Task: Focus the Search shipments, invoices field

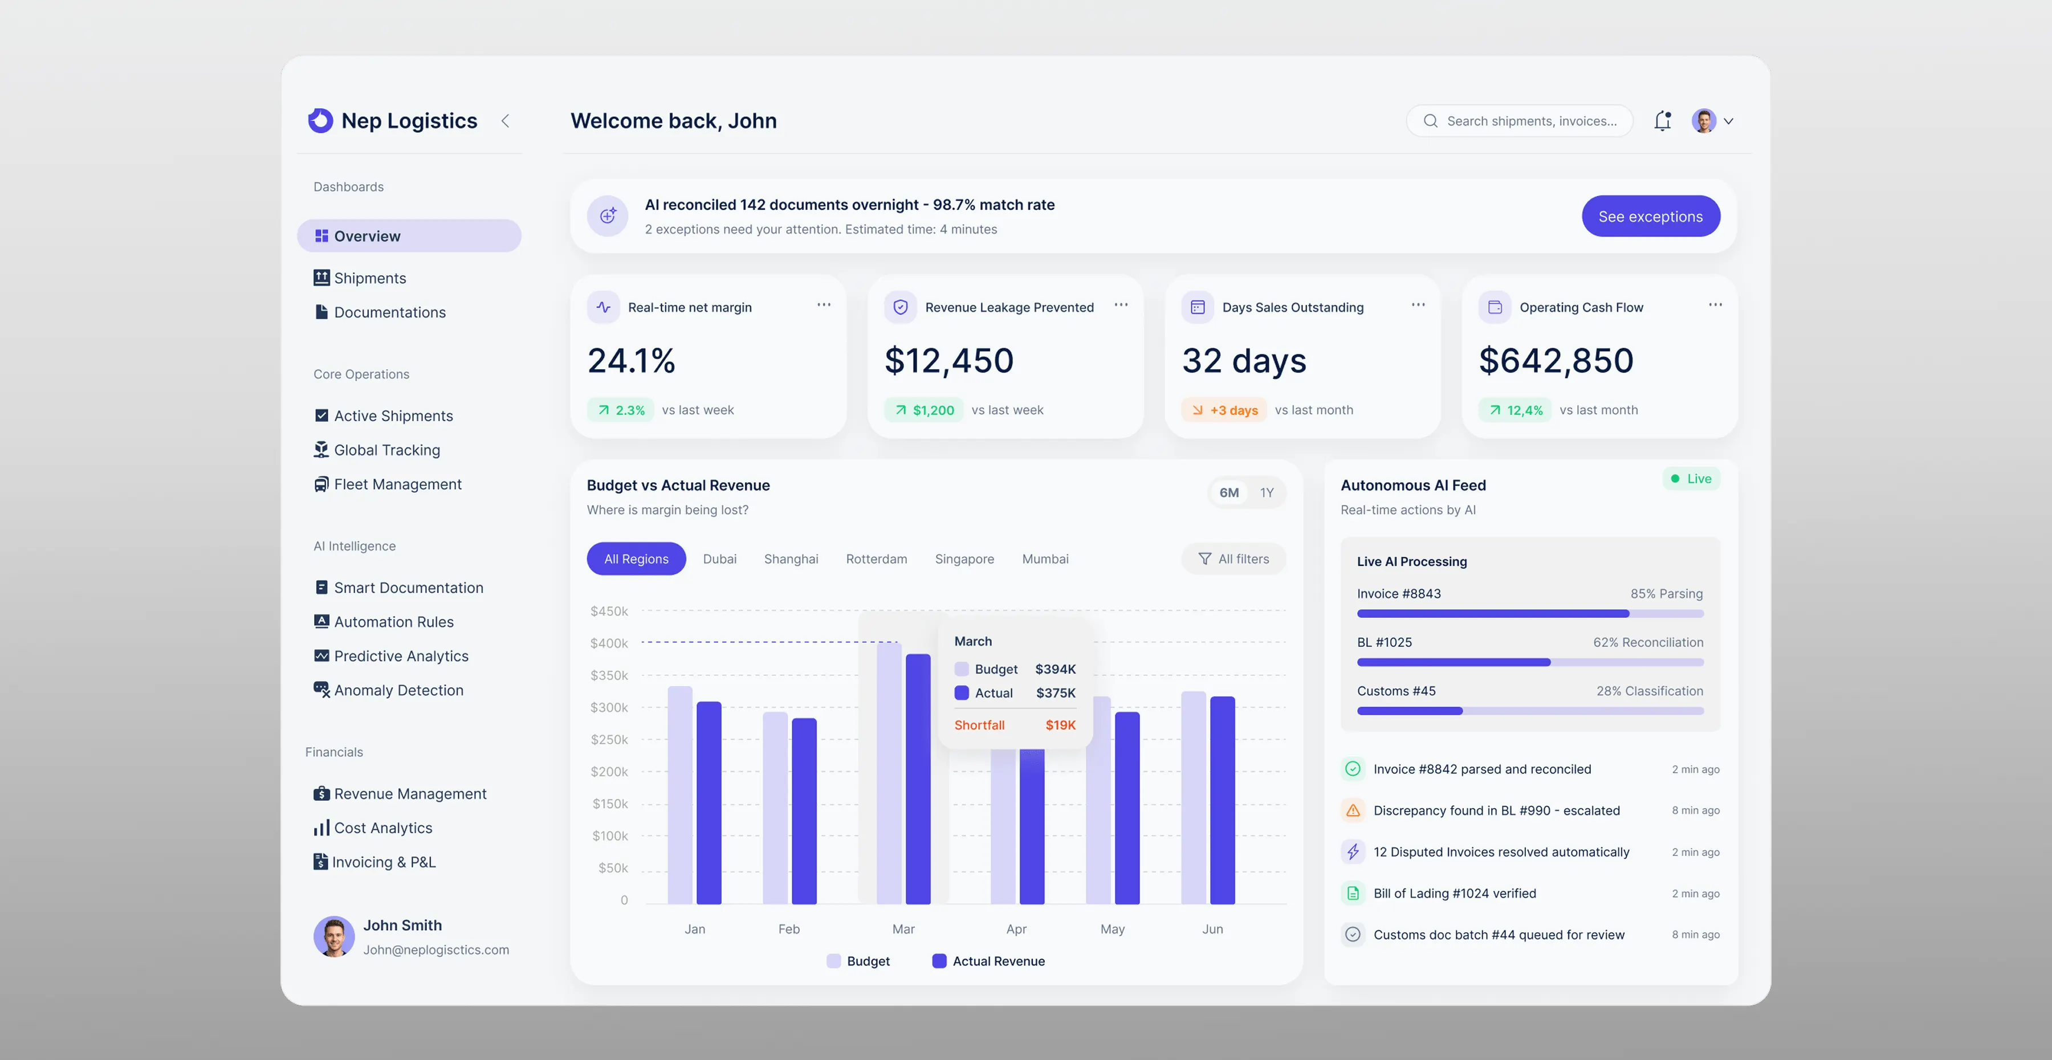Action: pyautogui.click(x=1520, y=121)
